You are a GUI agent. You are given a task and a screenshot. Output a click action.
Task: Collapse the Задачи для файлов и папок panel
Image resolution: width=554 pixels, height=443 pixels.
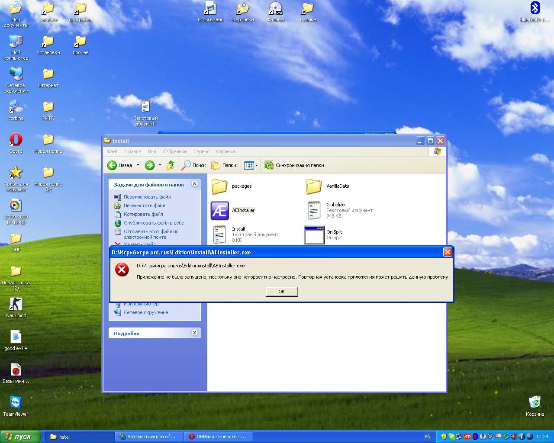click(194, 184)
